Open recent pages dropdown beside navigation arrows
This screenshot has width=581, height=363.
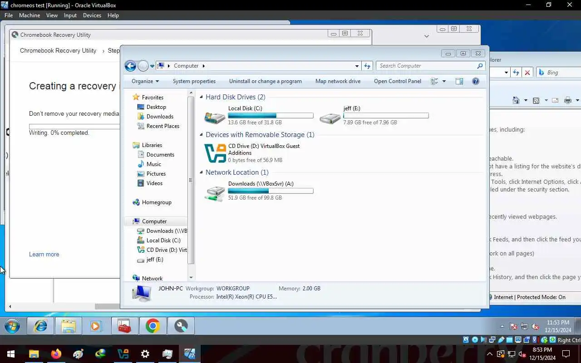152,66
